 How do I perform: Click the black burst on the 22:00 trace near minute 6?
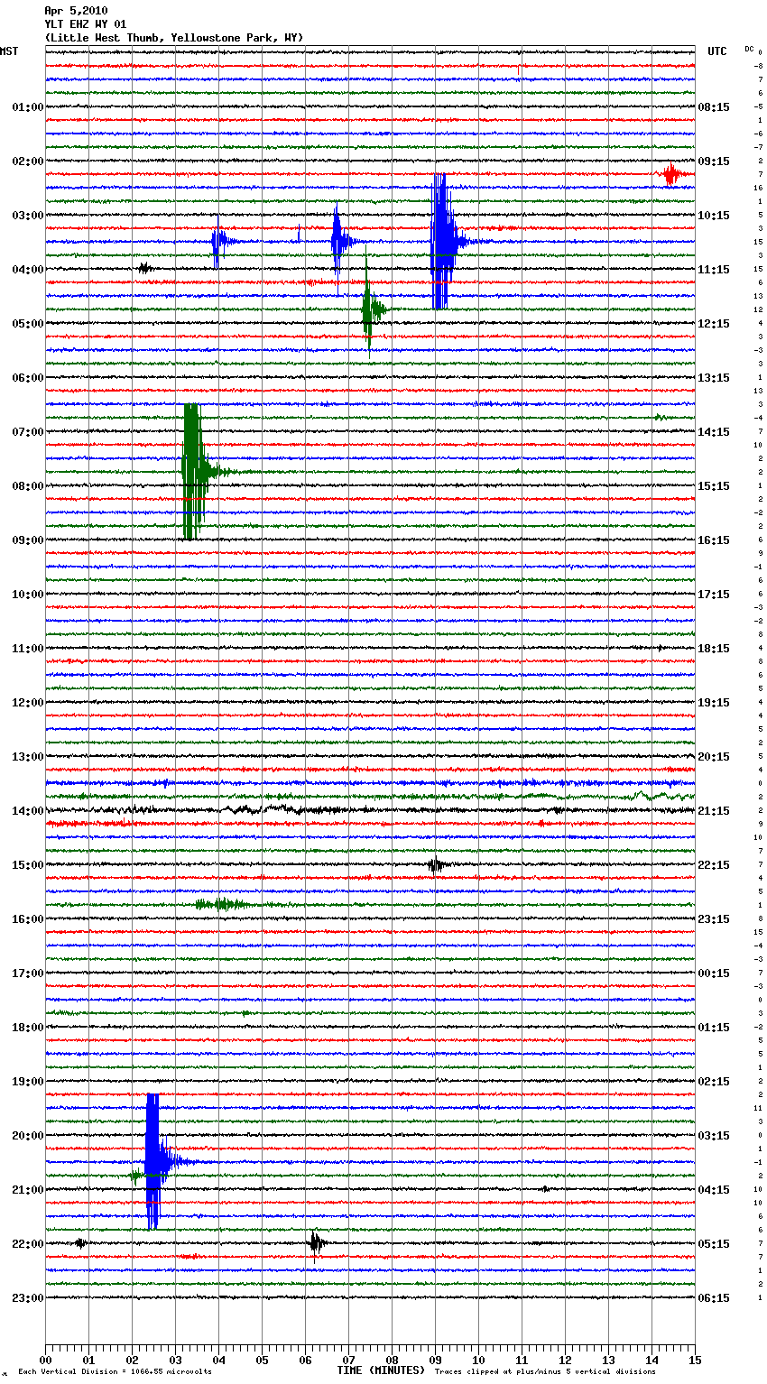(x=316, y=1243)
